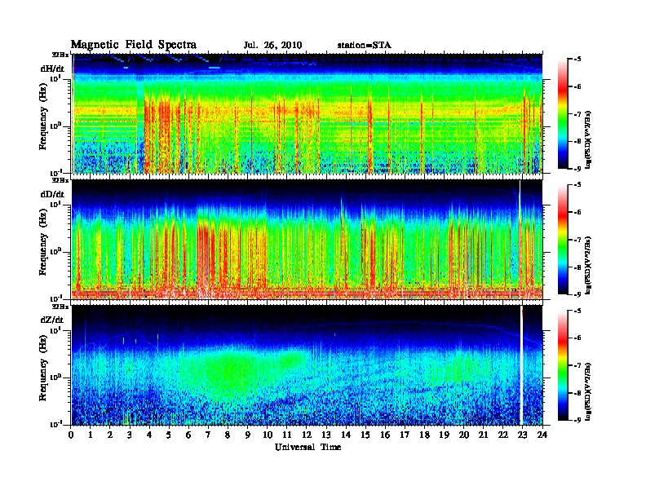Click the color bar beside the dD/dt spectrogram
The width and height of the screenshot is (646, 499).
point(563,240)
